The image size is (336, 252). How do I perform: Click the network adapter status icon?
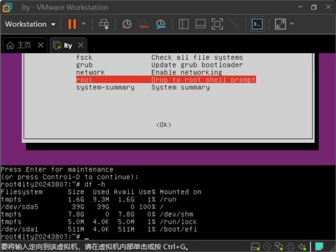[279, 247]
